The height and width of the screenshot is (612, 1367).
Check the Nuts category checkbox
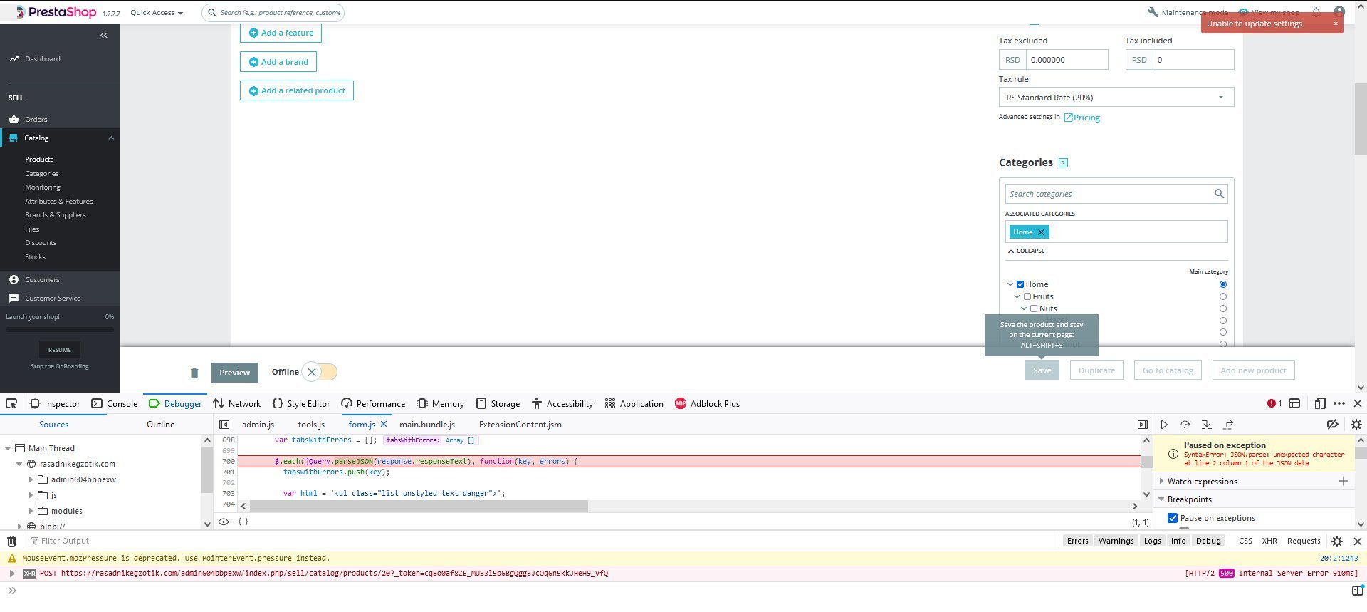[1034, 308]
